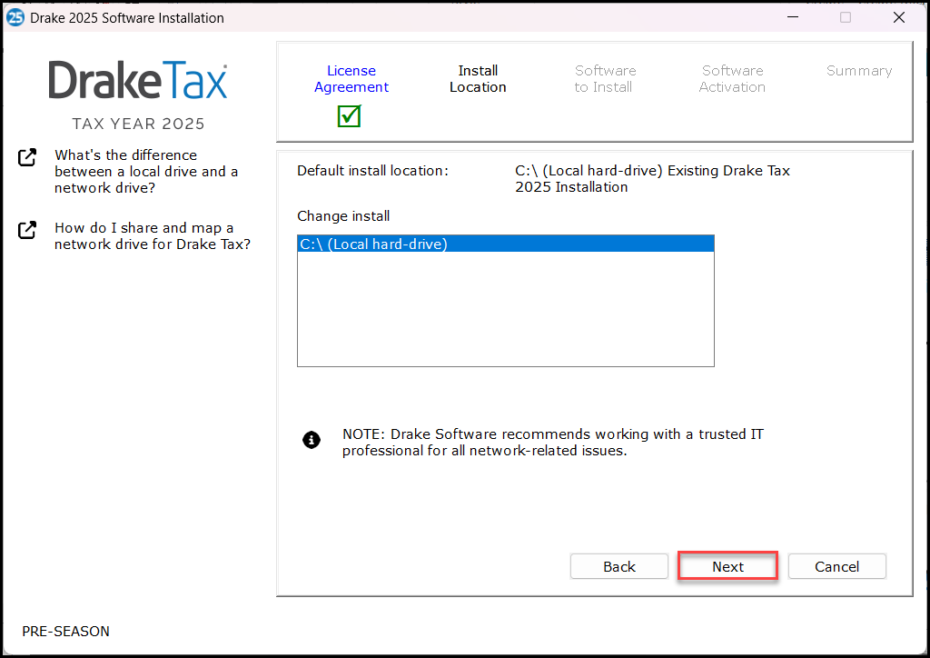
Task: Click the external-link icon beside the drive difference question
Action: pos(26,156)
